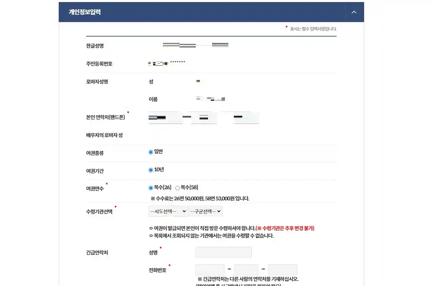Screen dimensions: 432x286
Task: Select the 10년 passport period radio button
Action: (x=151, y=170)
